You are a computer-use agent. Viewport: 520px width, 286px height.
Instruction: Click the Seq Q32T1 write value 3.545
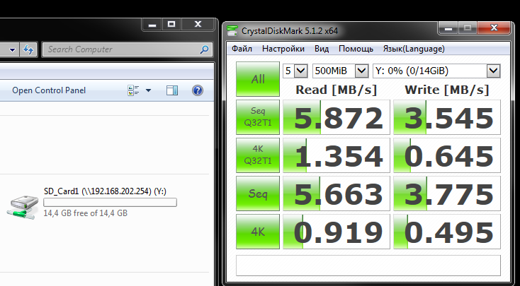point(447,117)
